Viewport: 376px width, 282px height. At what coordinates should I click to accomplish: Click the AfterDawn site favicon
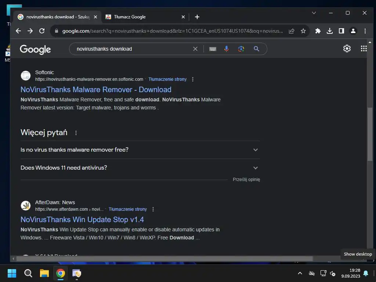coord(26,206)
